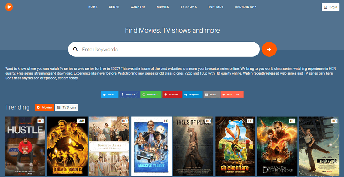This screenshot has height=177, width=344.
Task: Click the orange search arrow button
Action: (x=269, y=50)
